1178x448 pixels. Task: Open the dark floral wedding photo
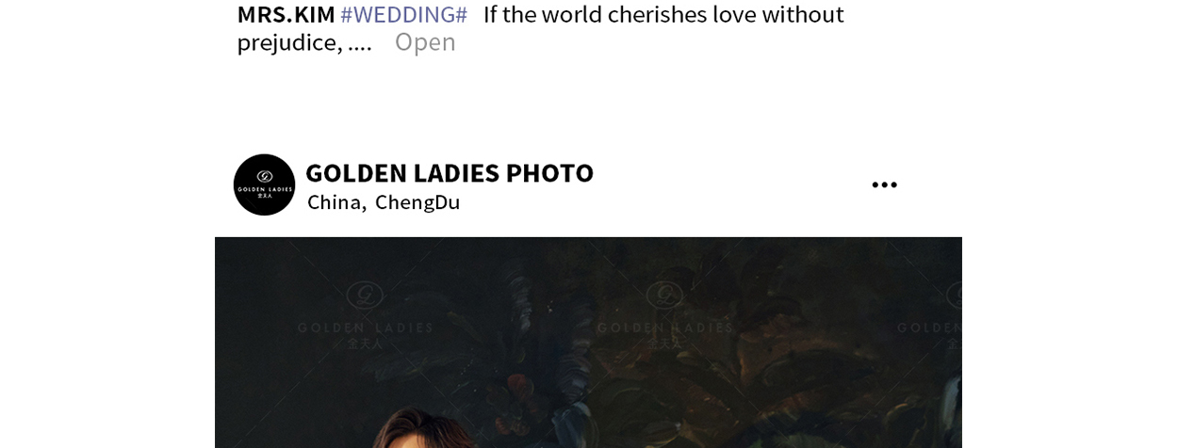click(x=588, y=343)
